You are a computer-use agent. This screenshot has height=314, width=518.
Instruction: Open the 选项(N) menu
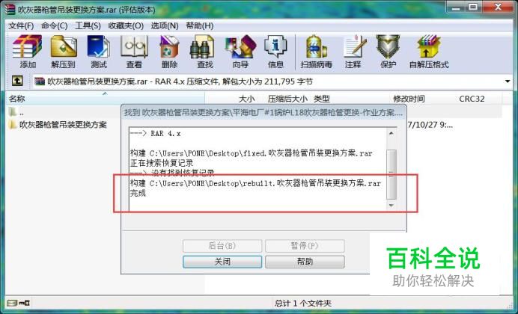pos(165,25)
